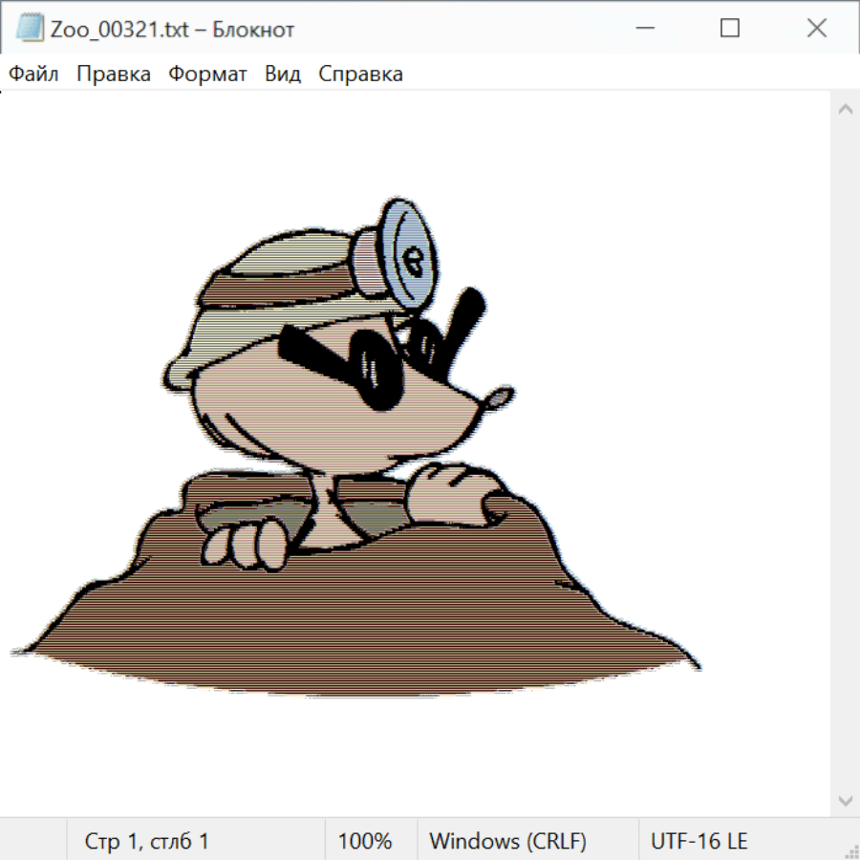
Task: Click the UTF-16 LE encoding indicator
Action: [x=699, y=842]
